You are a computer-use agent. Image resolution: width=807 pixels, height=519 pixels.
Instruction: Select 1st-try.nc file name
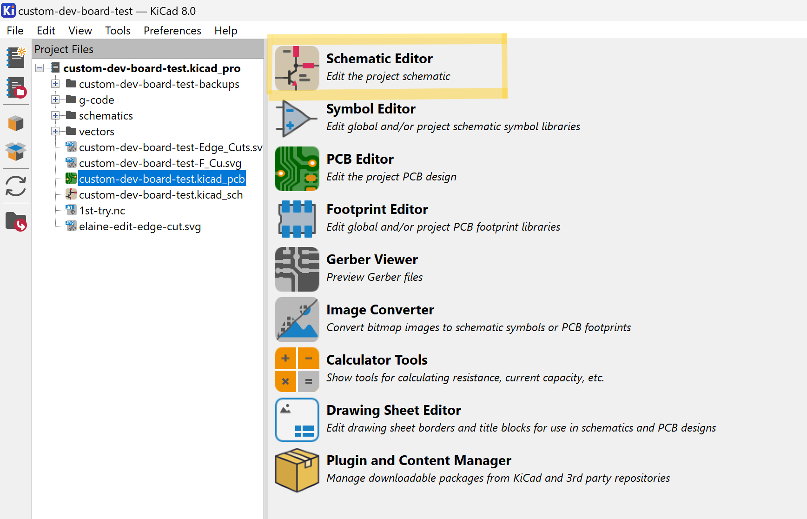pyautogui.click(x=102, y=211)
